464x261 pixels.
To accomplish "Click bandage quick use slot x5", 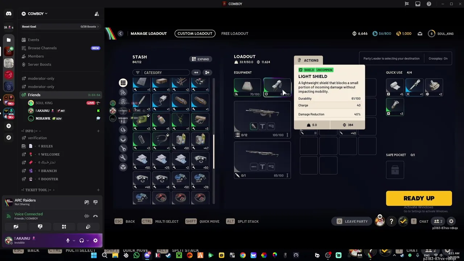I will pyautogui.click(x=395, y=87).
